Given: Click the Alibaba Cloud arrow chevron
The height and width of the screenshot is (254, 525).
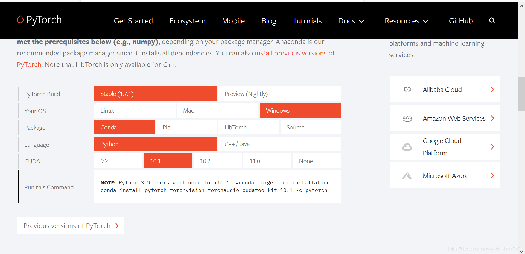Looking at the screenshot, I should click(492, 90).
